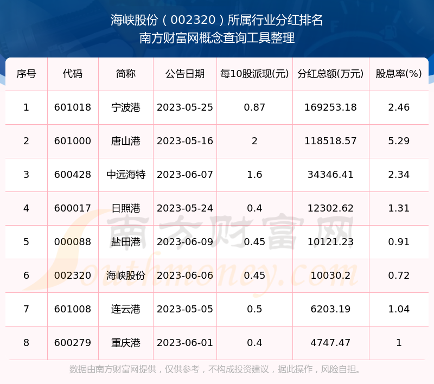Click the title 海峡股份(002320)所属行业分红排名
The height and width of the screenshot is (384, 434).
[x=216, y=20]
